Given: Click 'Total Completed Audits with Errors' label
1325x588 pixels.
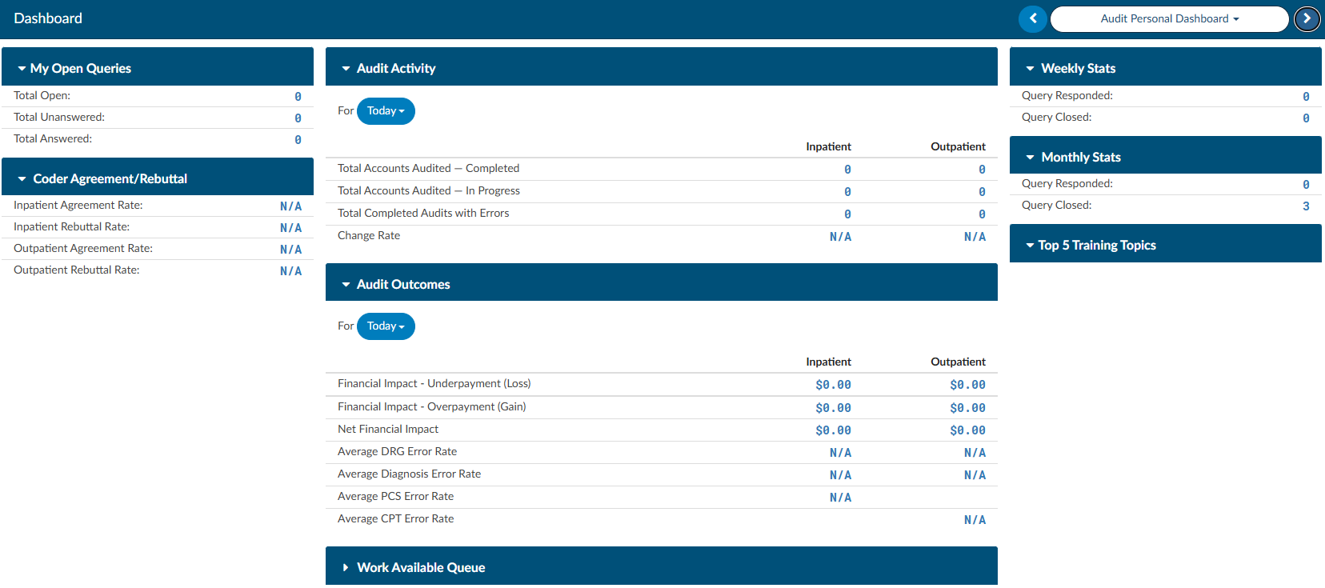Looking at the screenshot, I should click(423, 213).
